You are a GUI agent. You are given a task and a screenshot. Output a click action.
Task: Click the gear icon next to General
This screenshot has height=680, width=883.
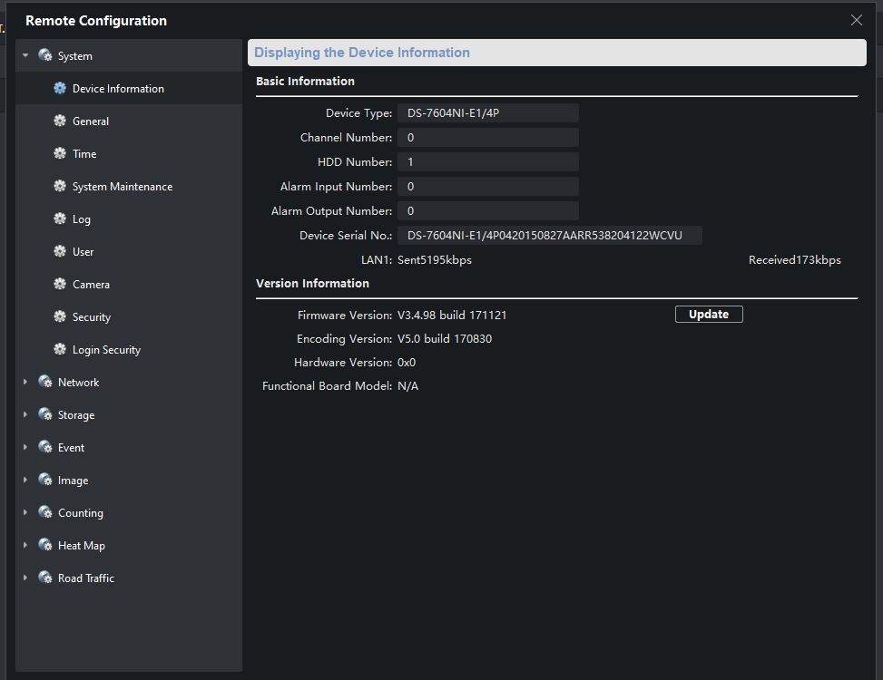point(60,121)
